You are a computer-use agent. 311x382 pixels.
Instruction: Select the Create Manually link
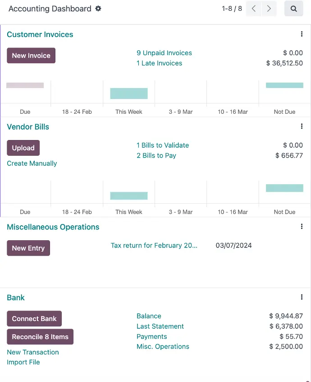click(x=32, y=163)
